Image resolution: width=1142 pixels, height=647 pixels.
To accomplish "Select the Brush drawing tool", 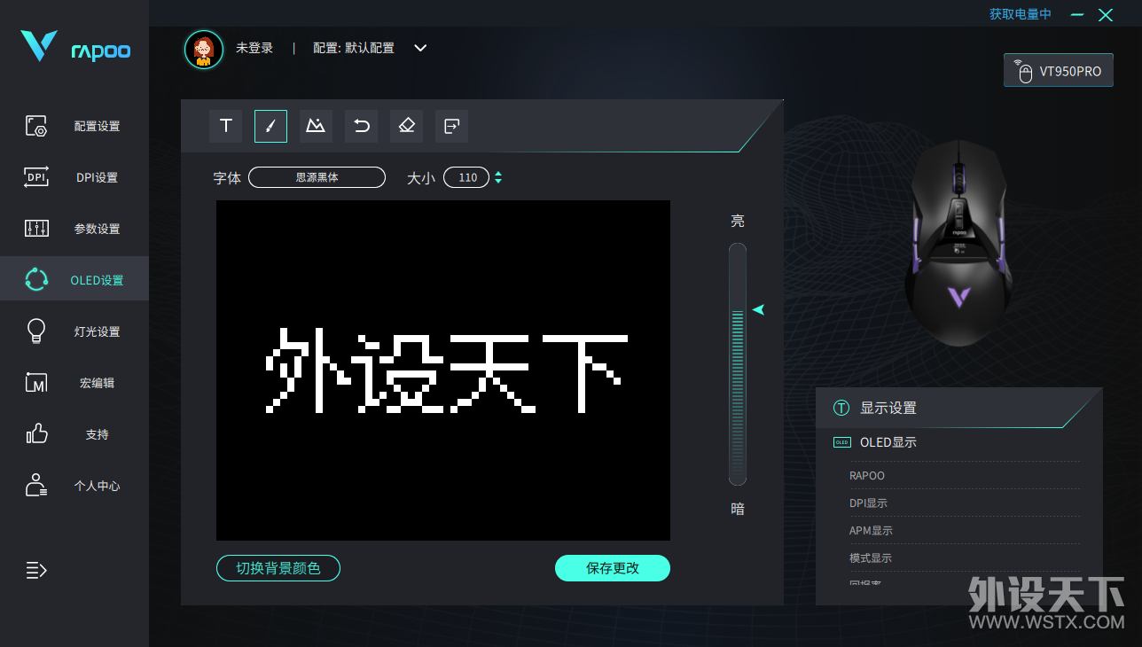I will [x=271, y=126].
